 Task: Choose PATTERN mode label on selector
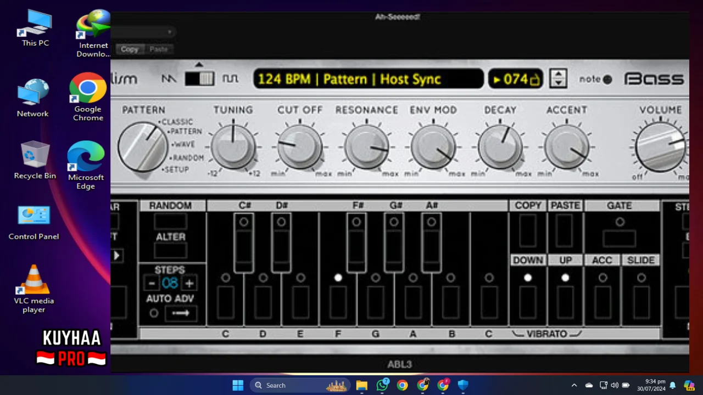click(x=186, y=132)
